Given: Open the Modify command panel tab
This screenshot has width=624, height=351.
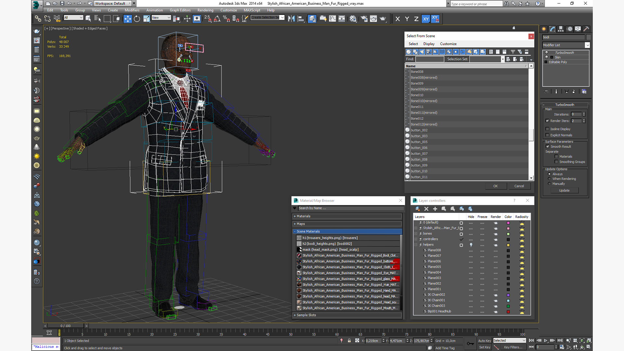Looking at the screenshot, I should click(x=552, y=29).
